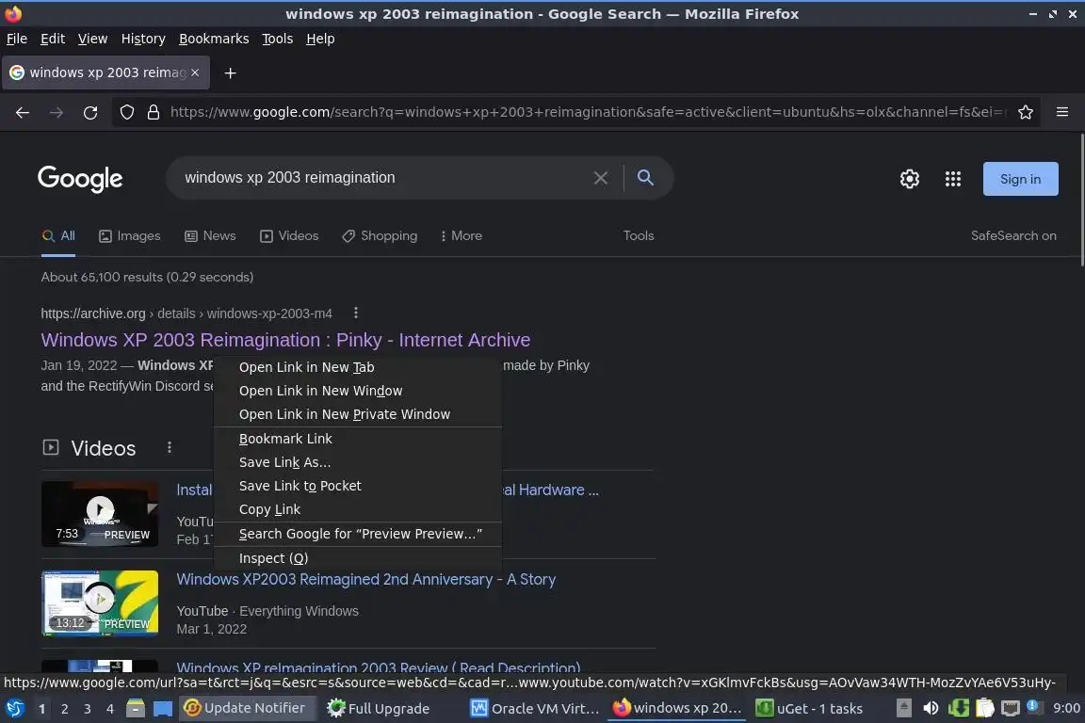
Task: Open the Edit menu
Action: (x=53, y=39)
